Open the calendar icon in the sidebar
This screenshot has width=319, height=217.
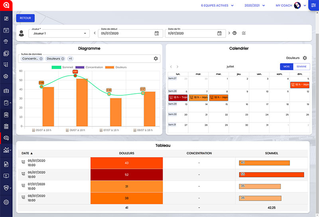click(6, 30)
